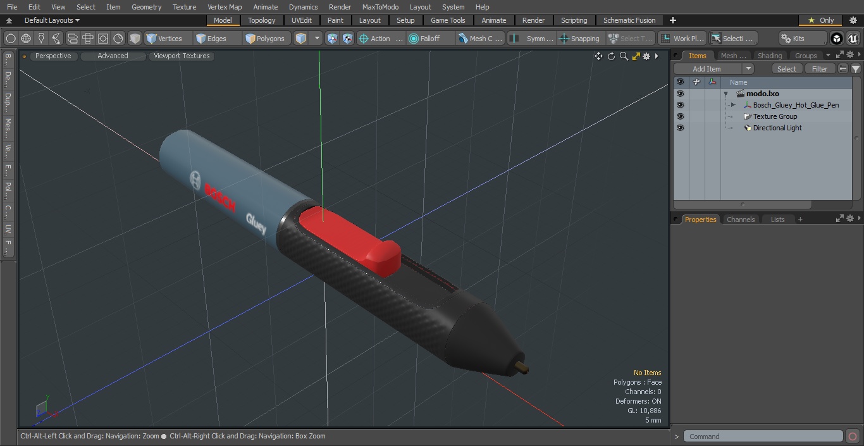Click the Select button in Items panel
The height and width of the screenshot is (446, 864).
coord(787,69)
